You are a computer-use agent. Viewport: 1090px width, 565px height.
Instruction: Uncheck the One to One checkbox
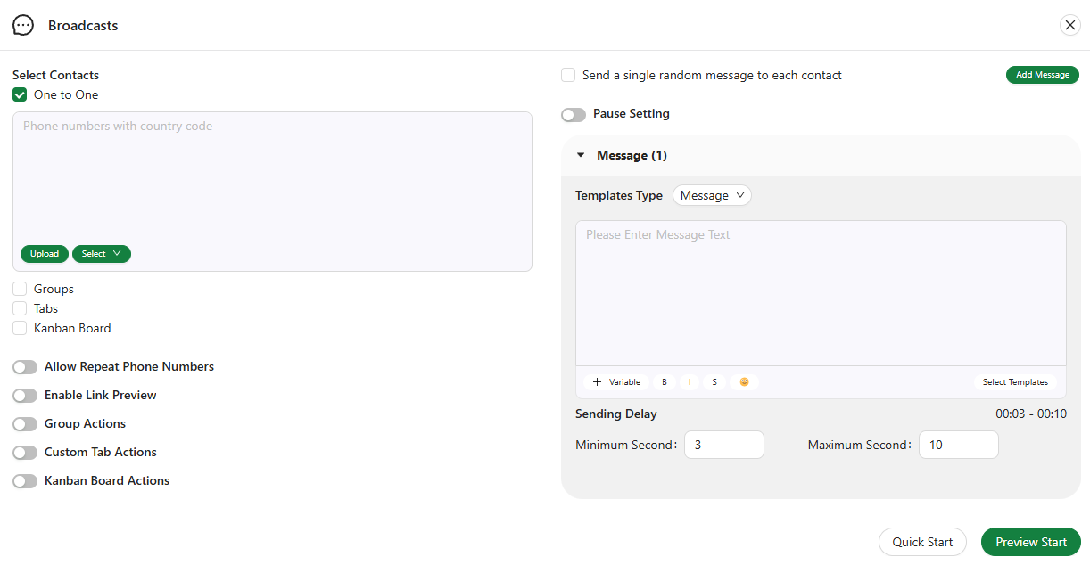pos(20,94)
